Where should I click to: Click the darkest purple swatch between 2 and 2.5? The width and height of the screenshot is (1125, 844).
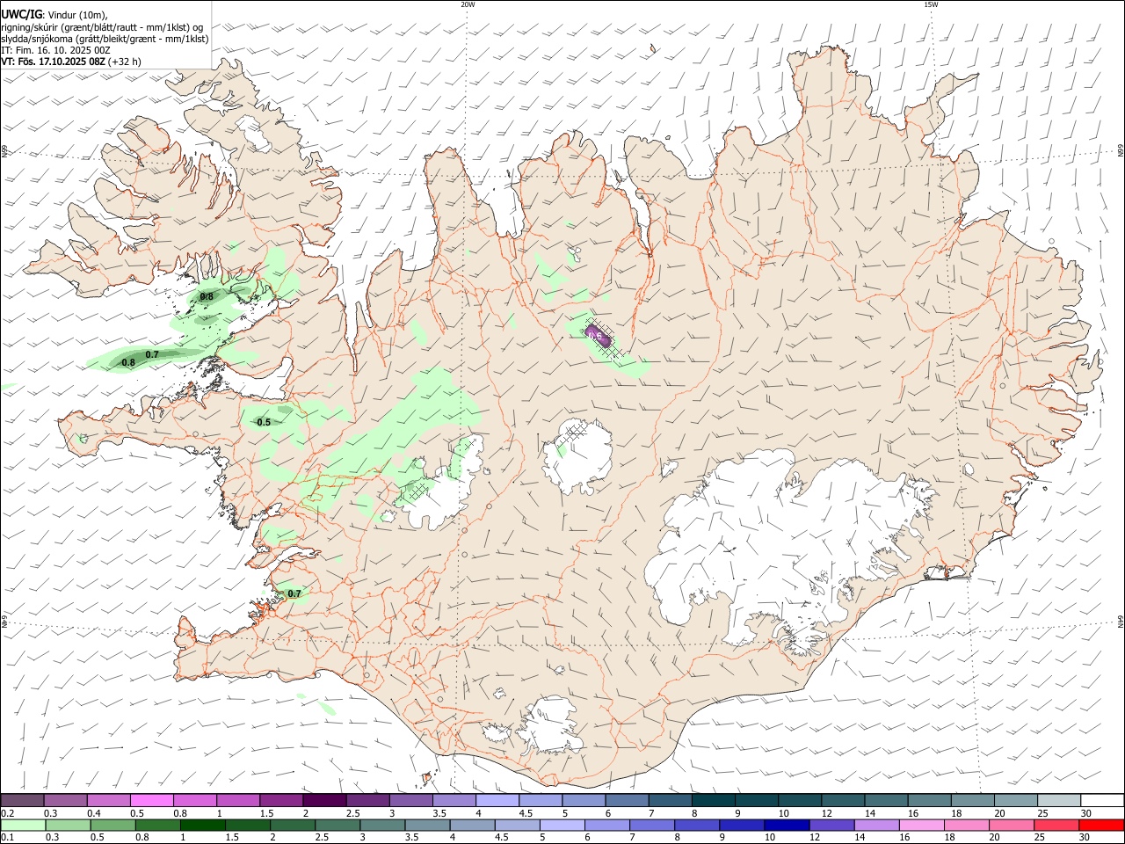(x=323, y=800)
